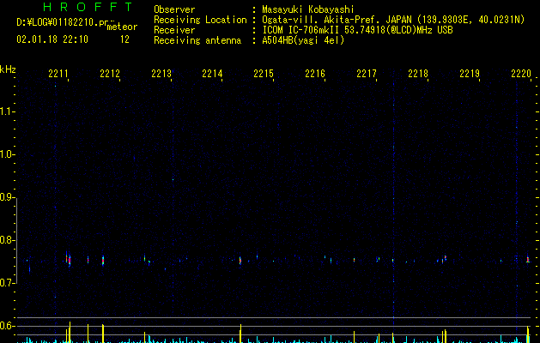Screen dimensions: 540x343
Task: Click the Observer label
Action: tap(174, 9)
